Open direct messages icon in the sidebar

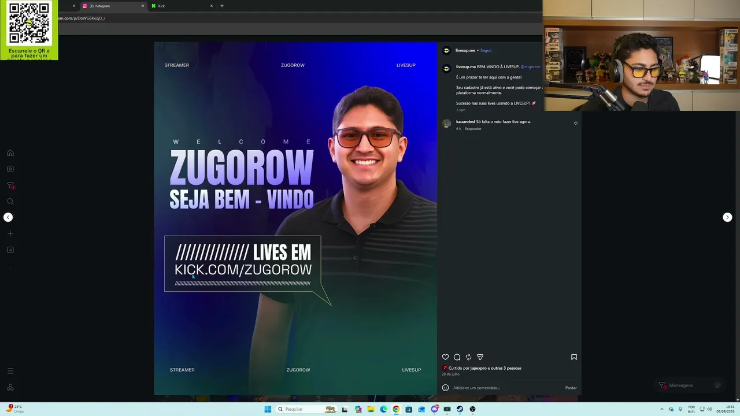10,185
